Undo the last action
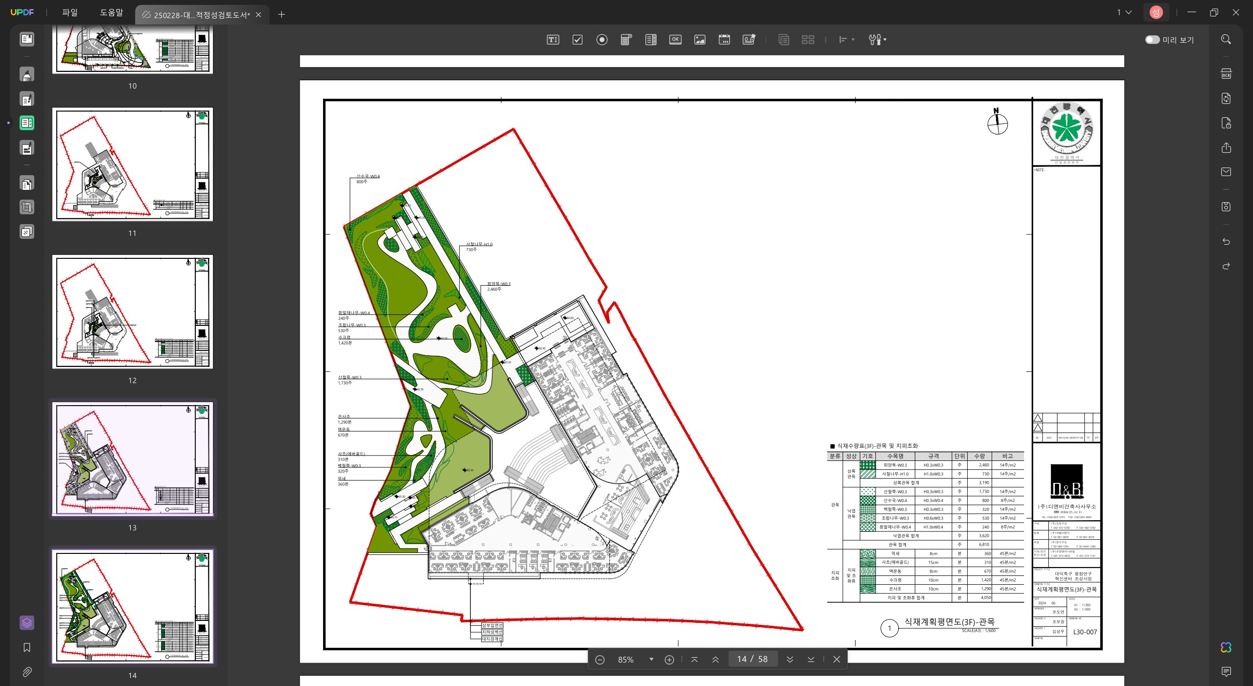1253x686 pixels. (1226, 242)
